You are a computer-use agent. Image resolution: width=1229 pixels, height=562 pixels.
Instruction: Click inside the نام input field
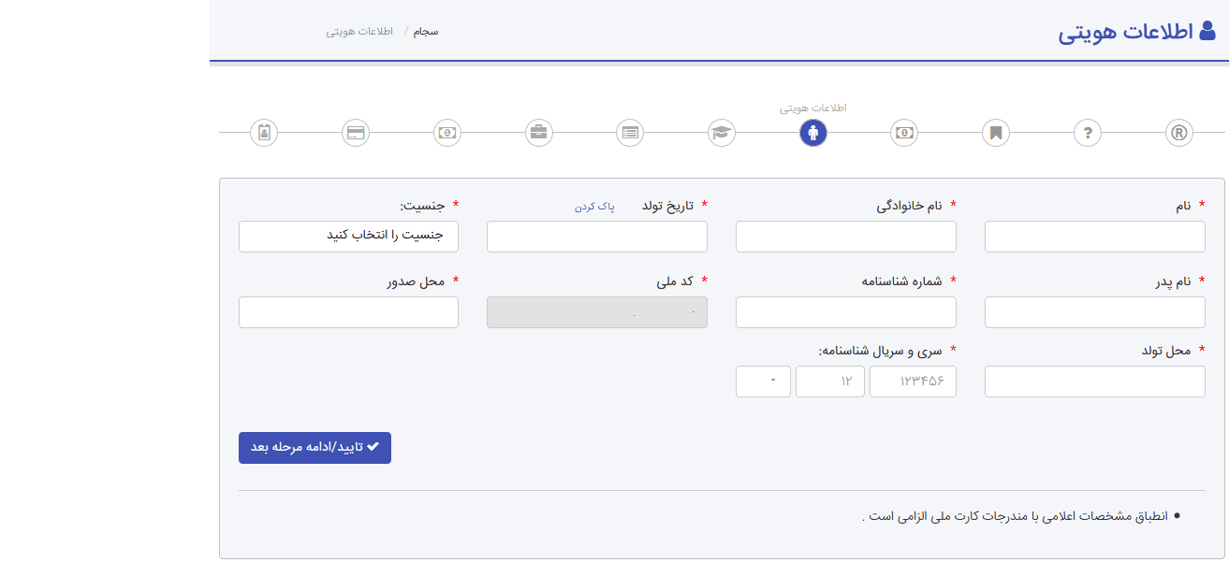tap(1093, 237)
